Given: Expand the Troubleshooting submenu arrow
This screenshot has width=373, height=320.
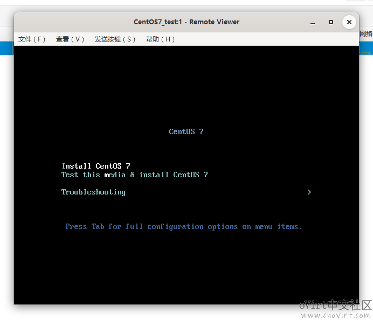Looking at the screenshot, I should tap(309, 192).
